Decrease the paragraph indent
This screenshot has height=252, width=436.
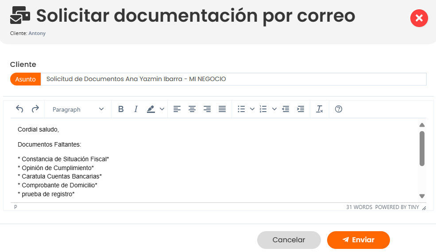[x=286, y=109]
